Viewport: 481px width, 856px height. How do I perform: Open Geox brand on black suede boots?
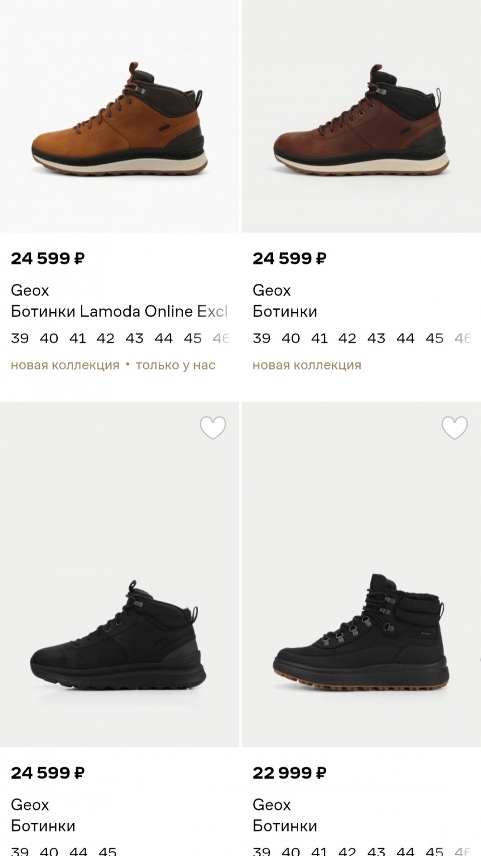click(30, 805)
